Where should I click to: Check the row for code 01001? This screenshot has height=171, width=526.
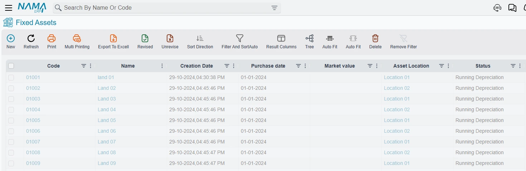pyautogui.click(x=11, y=78)
